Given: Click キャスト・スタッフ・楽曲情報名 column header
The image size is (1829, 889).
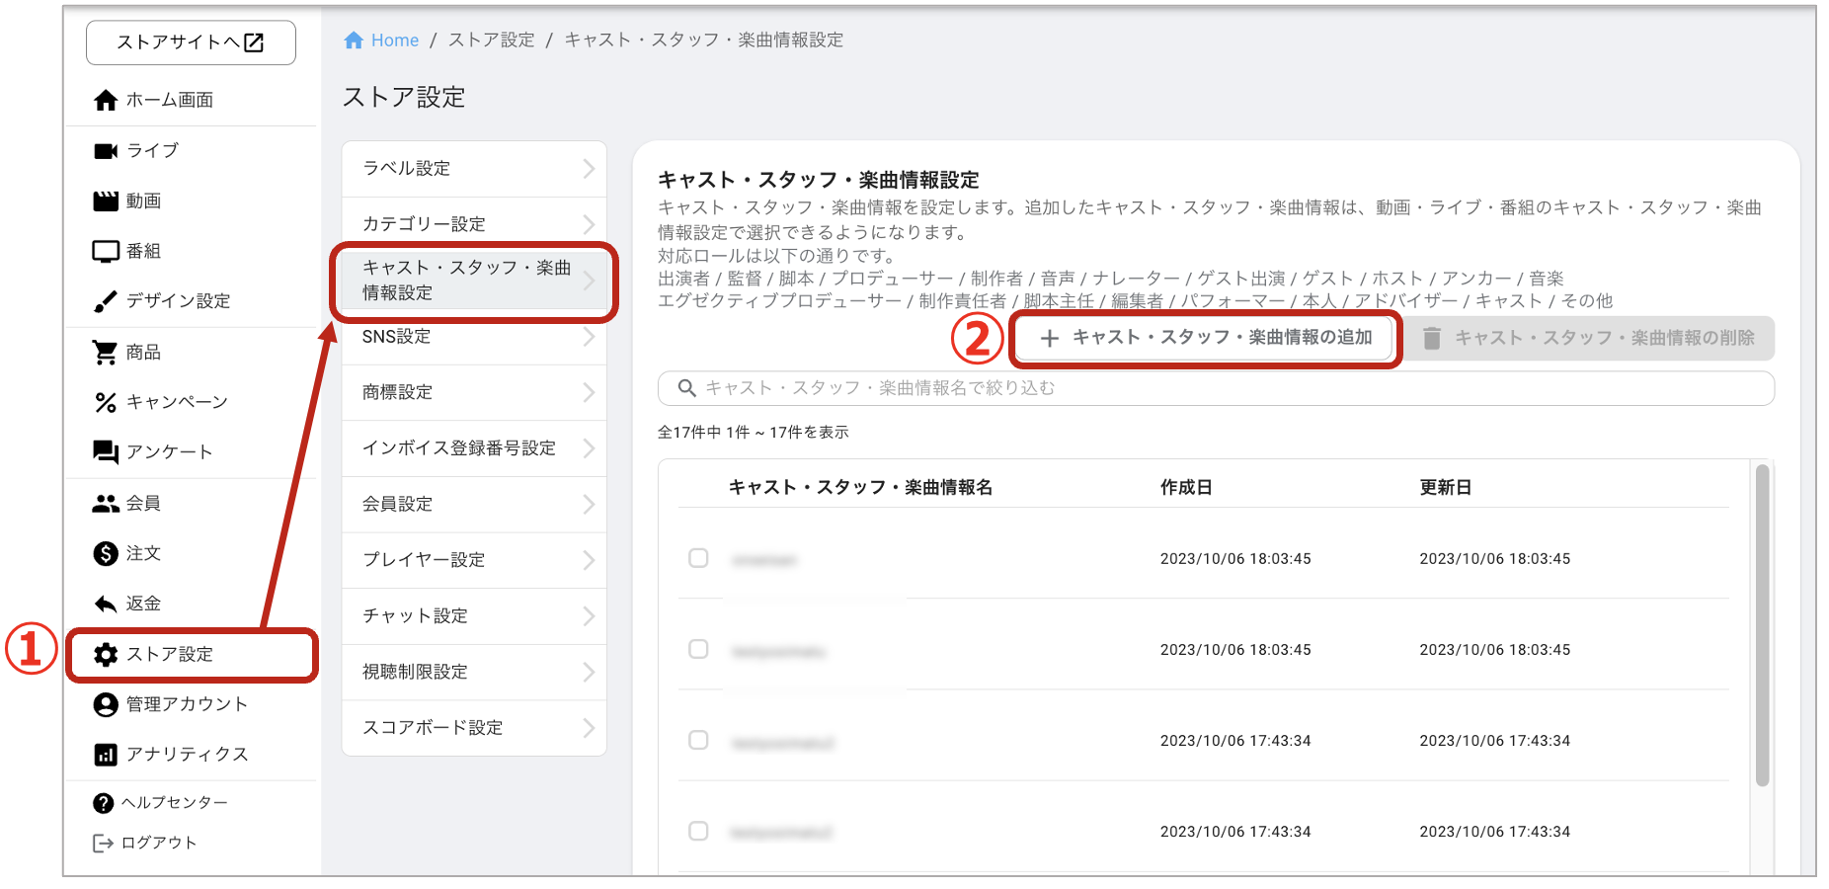Looking at the screenshot, I should (860, 487).
